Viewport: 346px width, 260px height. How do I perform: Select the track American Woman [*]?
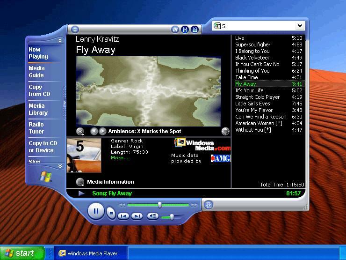269,123
